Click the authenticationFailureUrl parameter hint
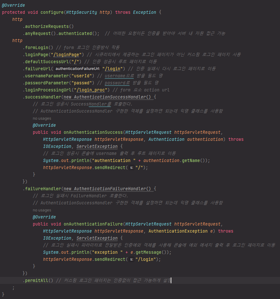Screen dimensions: 280x299 77,69
